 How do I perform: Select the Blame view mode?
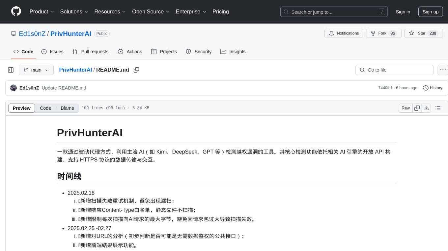(x=67, y=108)
